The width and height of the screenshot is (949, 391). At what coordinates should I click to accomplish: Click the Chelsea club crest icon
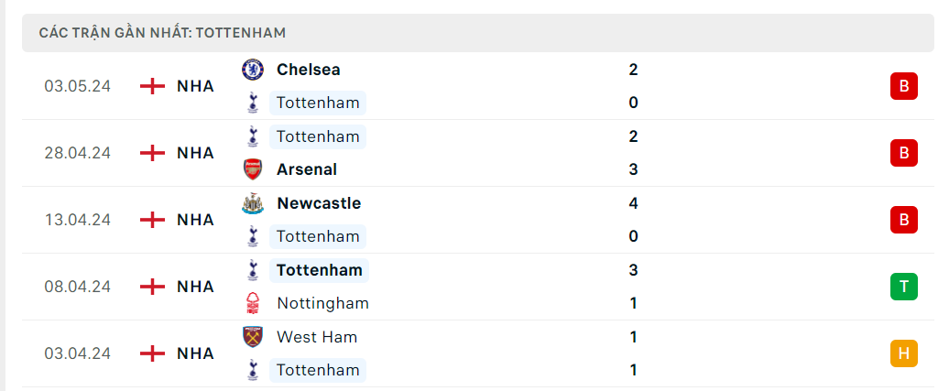[x=253, y=70]
